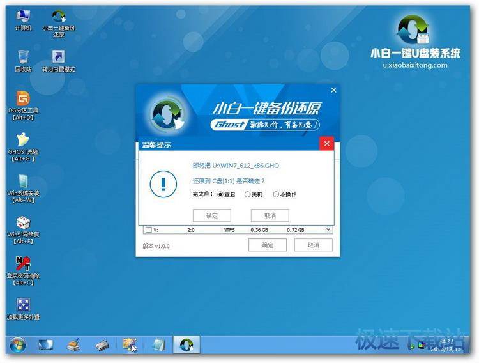The image size is (479, 363).
Task: Close the 温馨提示 dialog with red X
Action: (326, 143)
